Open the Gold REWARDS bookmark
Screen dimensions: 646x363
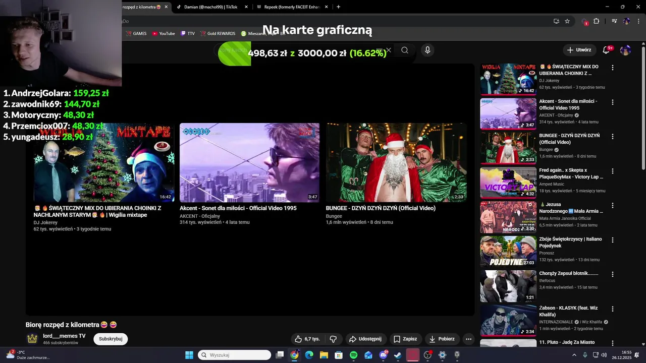218,34
